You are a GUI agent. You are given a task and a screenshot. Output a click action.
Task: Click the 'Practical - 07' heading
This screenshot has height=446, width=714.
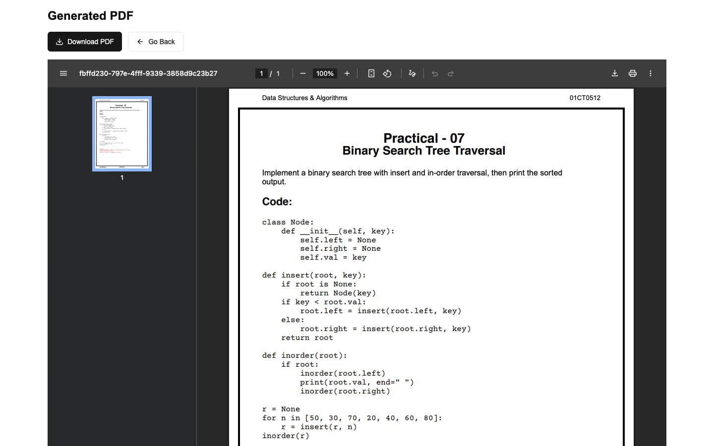pos(424,138)
